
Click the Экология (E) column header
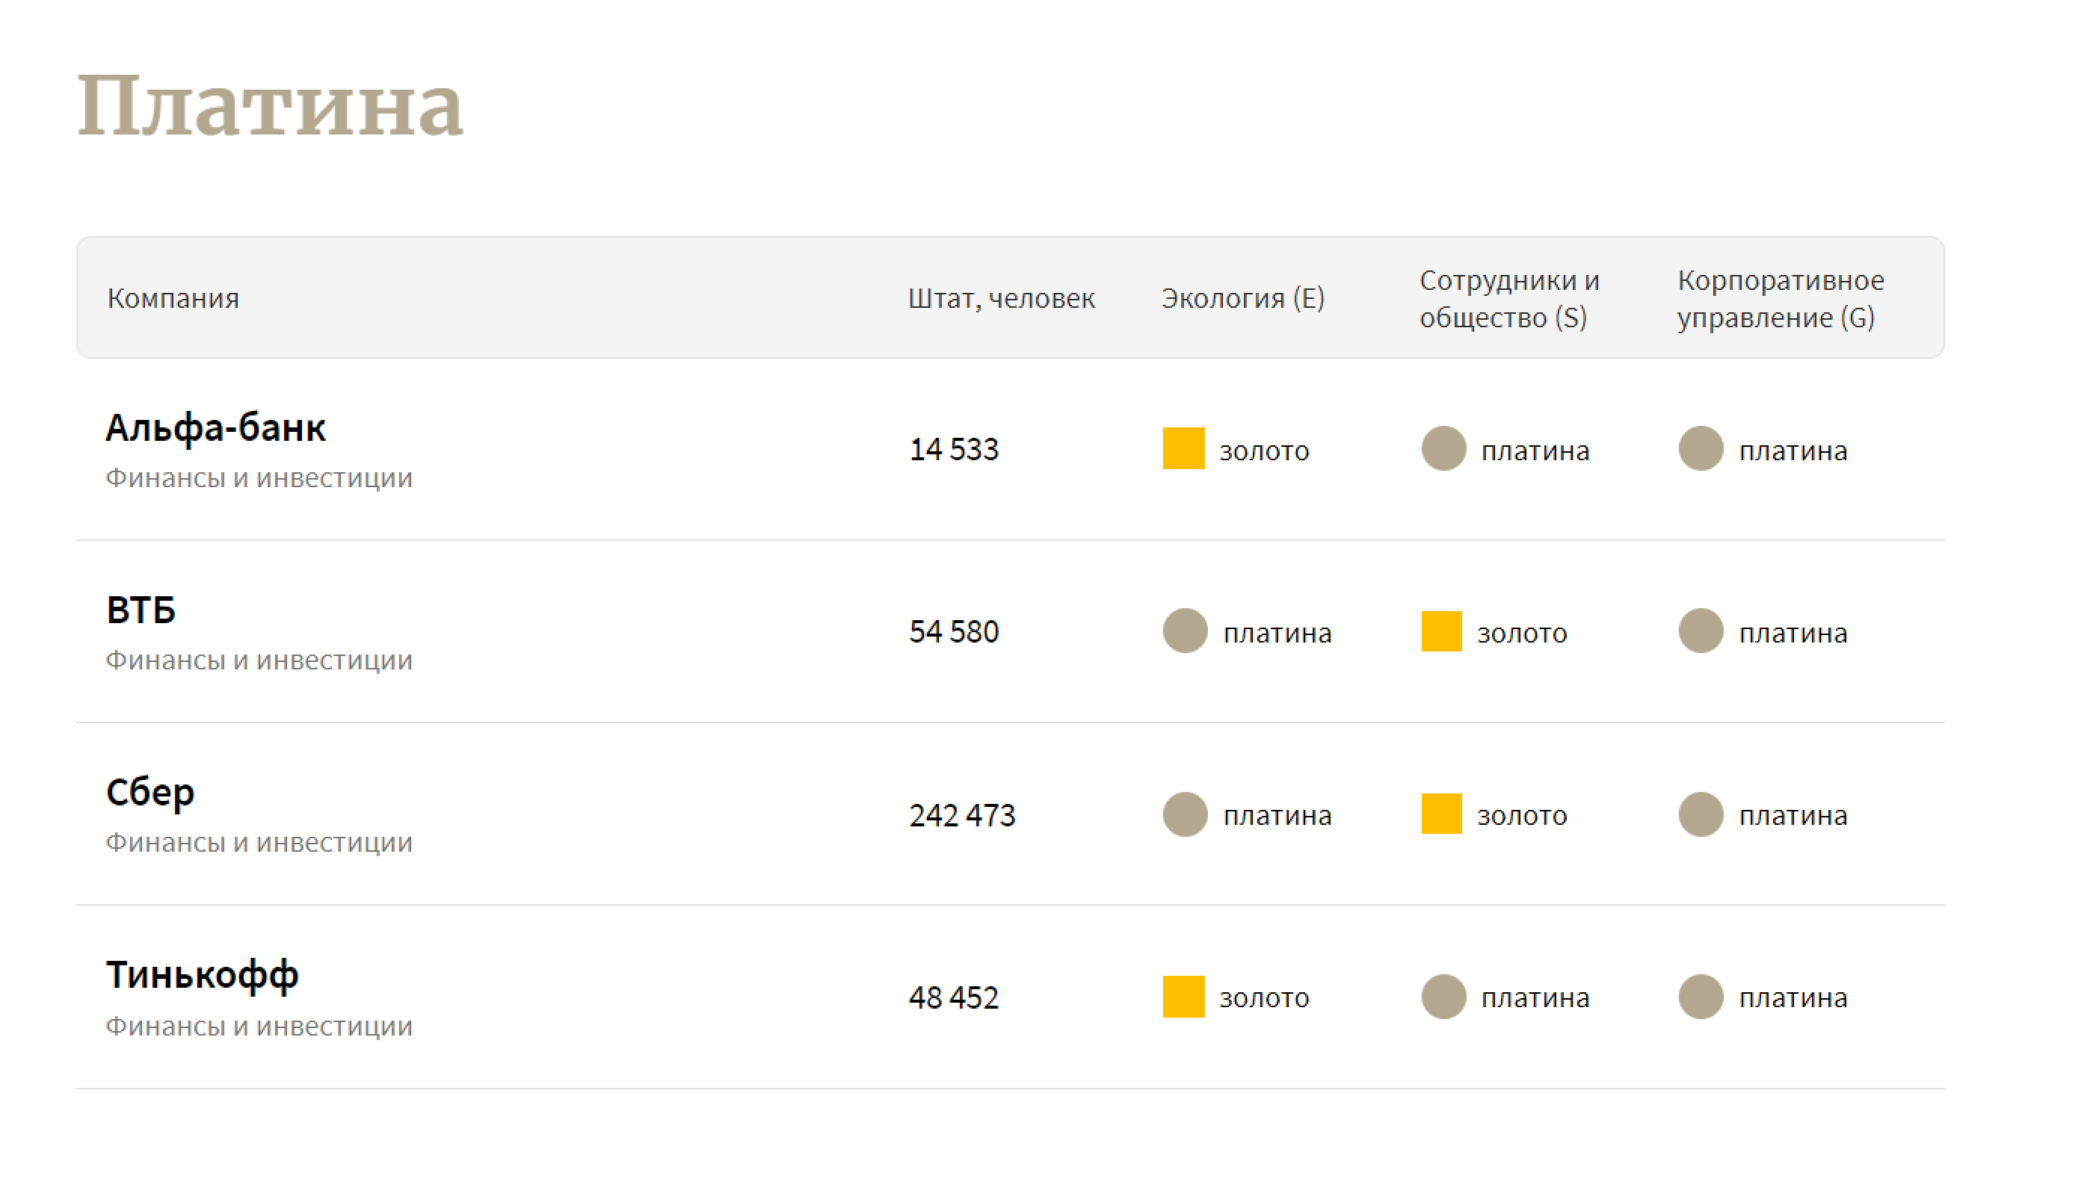point(1242,298)
